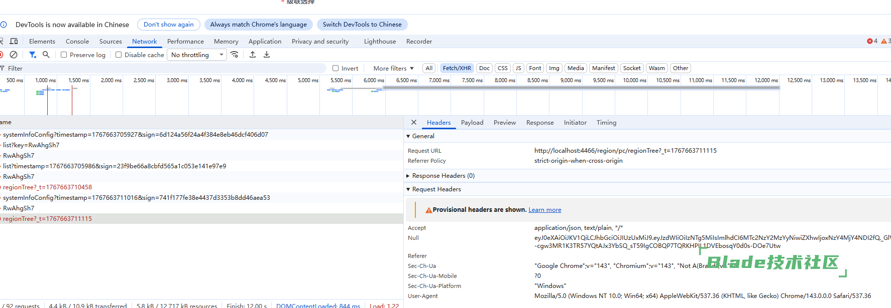This screenshot has width=891, height=308.
Task: Click the gray bar in timeline overview
Action: click(581, 88)
